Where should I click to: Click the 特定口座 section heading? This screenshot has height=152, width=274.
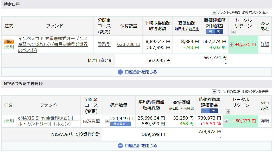coord(12,4)
